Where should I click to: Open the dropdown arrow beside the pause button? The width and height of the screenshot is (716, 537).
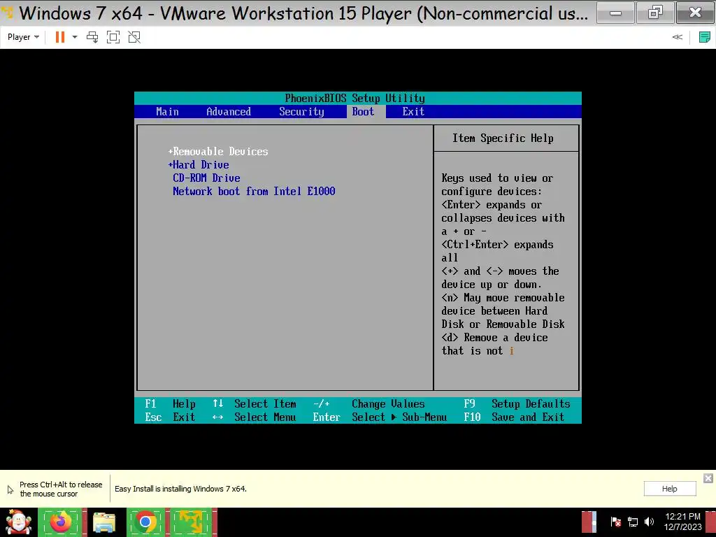coord(74,37)
